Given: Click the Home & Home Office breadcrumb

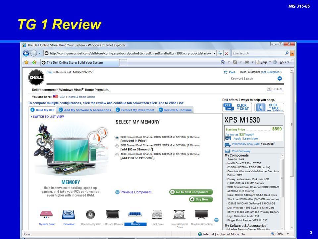Looking at the screenshot, I should tap(81, 97).
